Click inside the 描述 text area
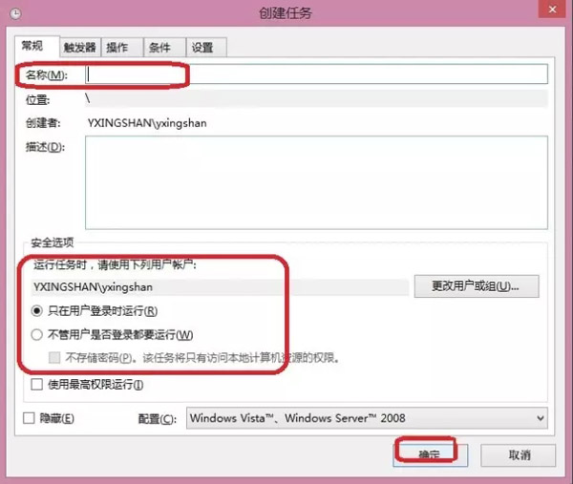This screenshot has height=484, width=573. tap(316, 182)
